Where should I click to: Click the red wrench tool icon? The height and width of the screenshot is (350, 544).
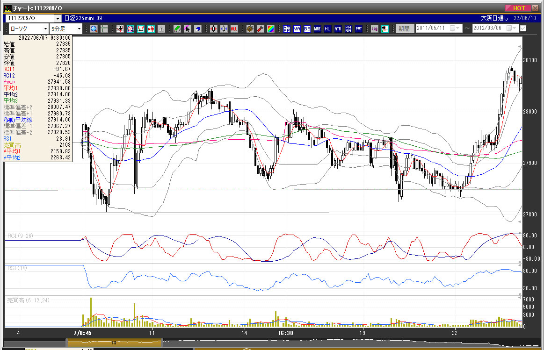coord(261,29)
